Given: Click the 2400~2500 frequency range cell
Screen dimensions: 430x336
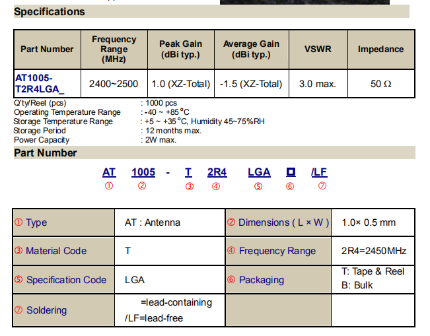Looking at the screenshot, I should click(x=114, y=84).
